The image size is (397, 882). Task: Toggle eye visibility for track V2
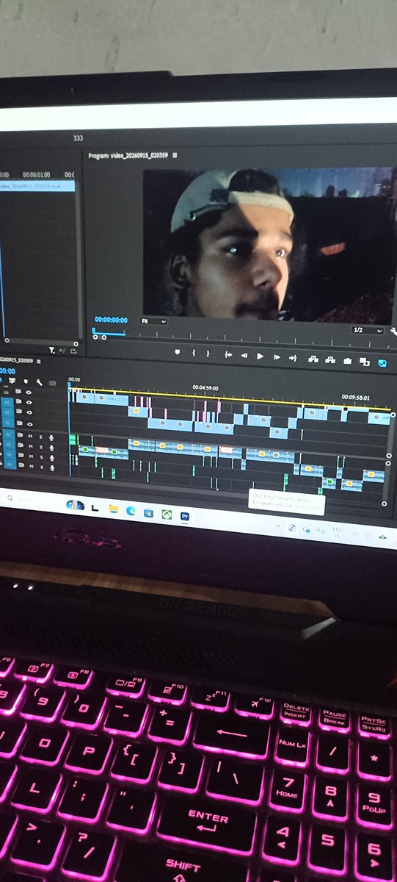(x=29, y=412)
